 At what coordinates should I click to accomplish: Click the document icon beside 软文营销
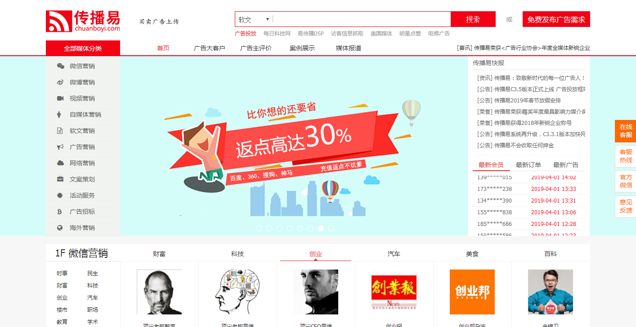[x=60, y=131]
